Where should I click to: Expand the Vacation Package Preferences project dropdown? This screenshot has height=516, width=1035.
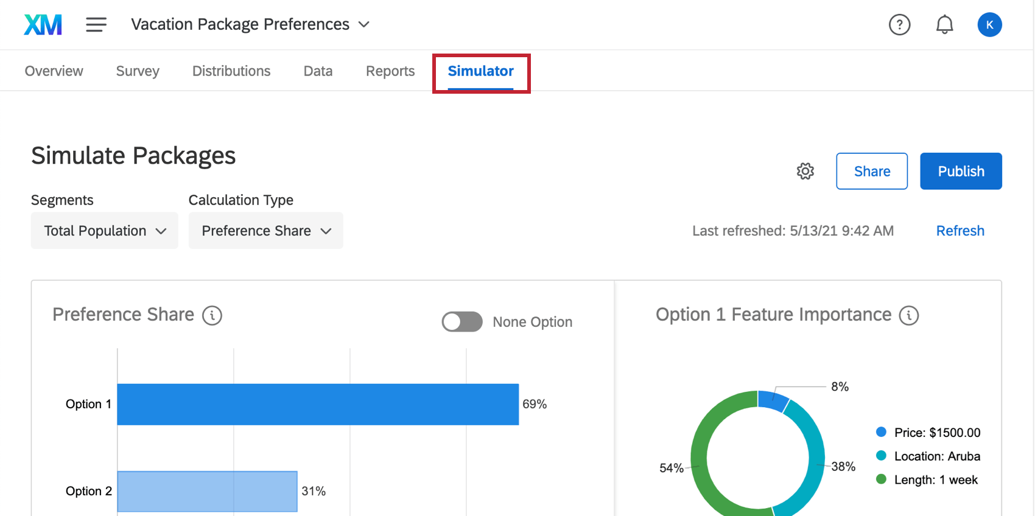(250, 24)
